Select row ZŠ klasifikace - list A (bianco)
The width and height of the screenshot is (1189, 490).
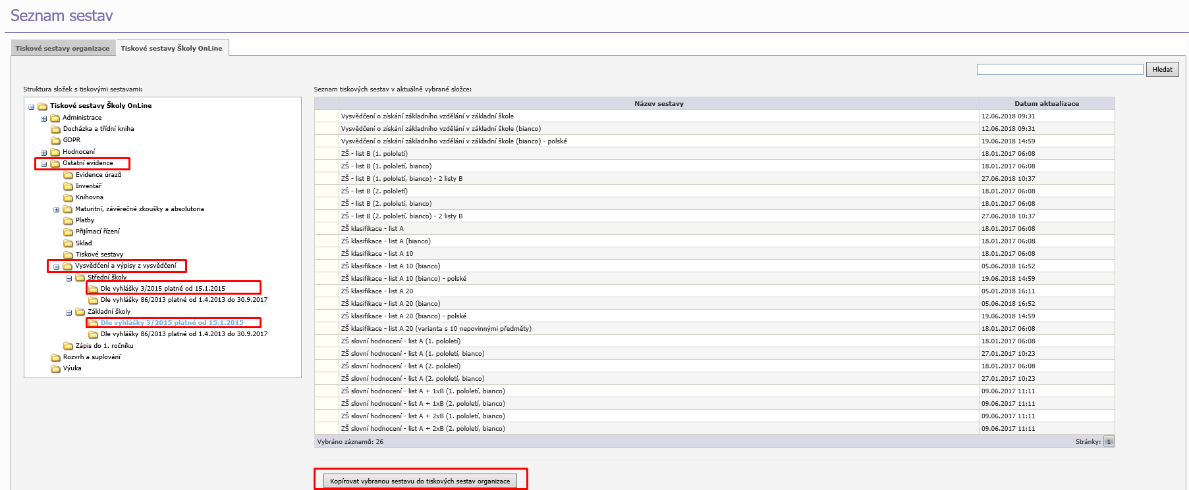click(x=715, y=241)
